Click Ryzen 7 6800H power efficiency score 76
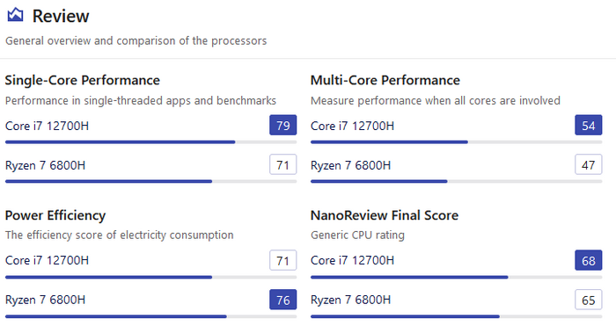This screenshot has height=326, width=616. tap(282, 300)
